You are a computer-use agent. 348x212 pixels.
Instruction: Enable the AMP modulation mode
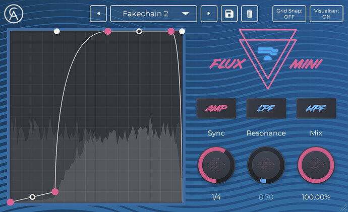(x=216, y=108)
